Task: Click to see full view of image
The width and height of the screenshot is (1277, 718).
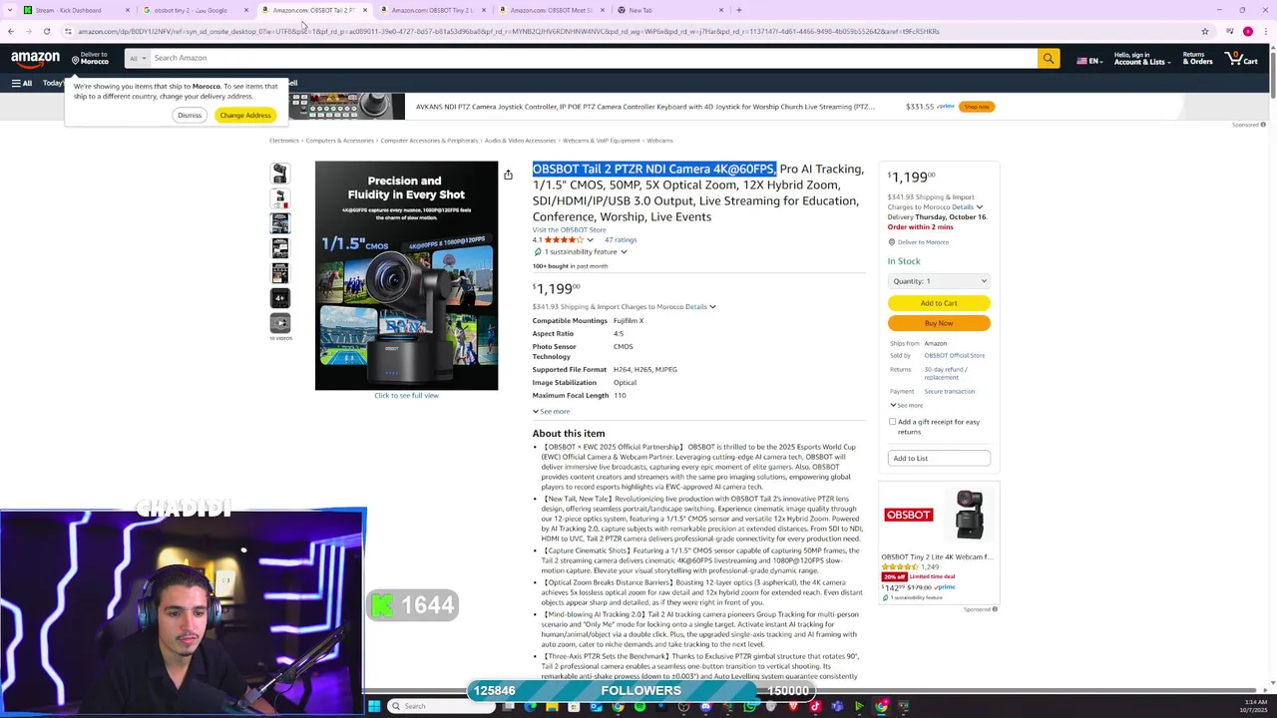Action: pos(406,396)
